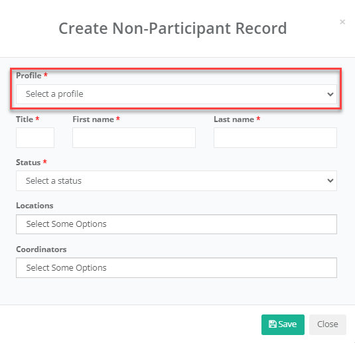Screen dimensions: 355x343
Task: Click the Status dropdown chevron arrow
Action: 330,180
